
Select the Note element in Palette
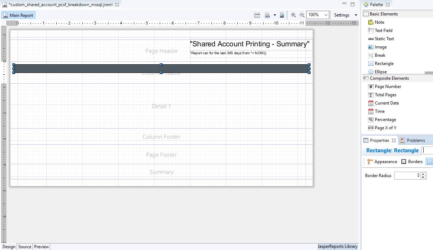tap(376, 22)
